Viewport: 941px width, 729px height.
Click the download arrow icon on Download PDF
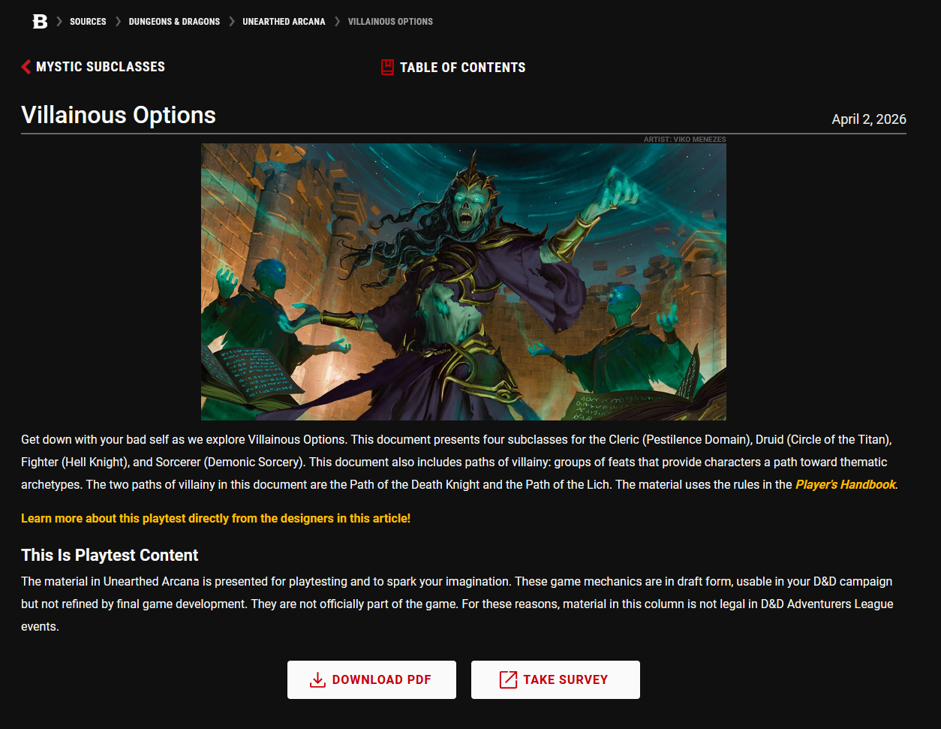[x=317, y=680]
